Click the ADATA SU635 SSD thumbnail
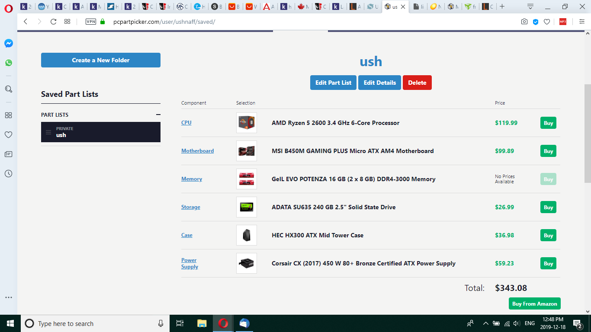 pos(247,207)
